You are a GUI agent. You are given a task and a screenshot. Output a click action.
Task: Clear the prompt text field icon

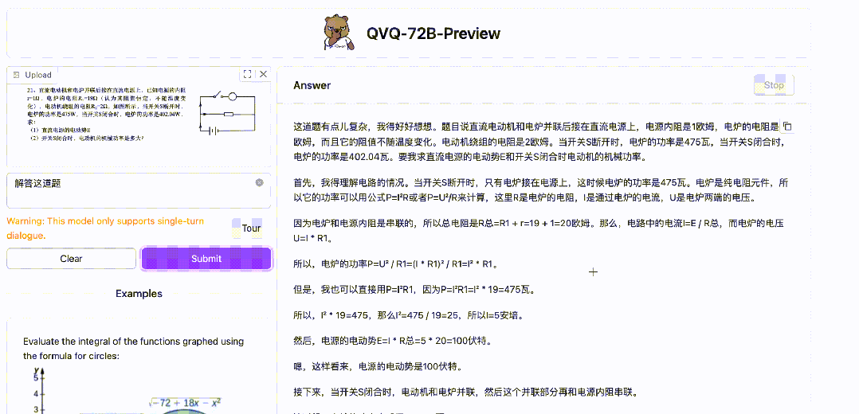tap(259, 182)
